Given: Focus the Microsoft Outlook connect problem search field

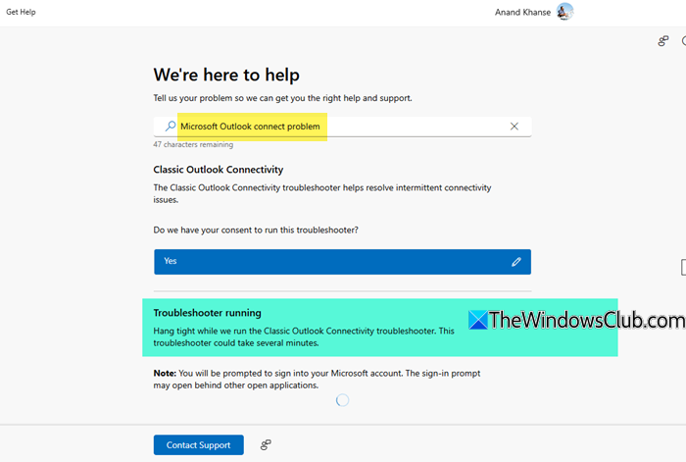Looking at the screenshot, I should click(342, 127).
